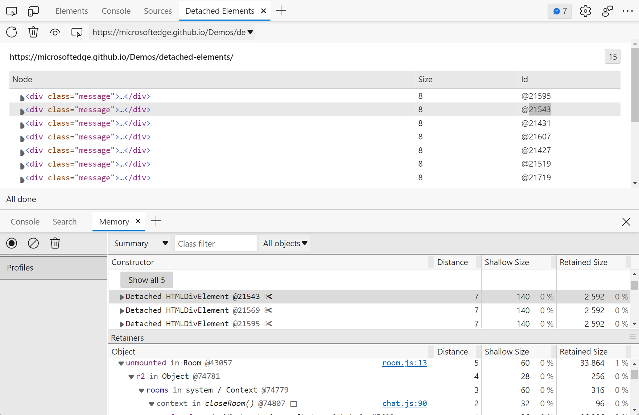Open the target URL dropdown

pyautogui.click(x=172, y=32)
